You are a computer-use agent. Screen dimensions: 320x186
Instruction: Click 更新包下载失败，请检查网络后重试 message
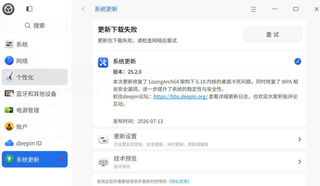point(137,40)
